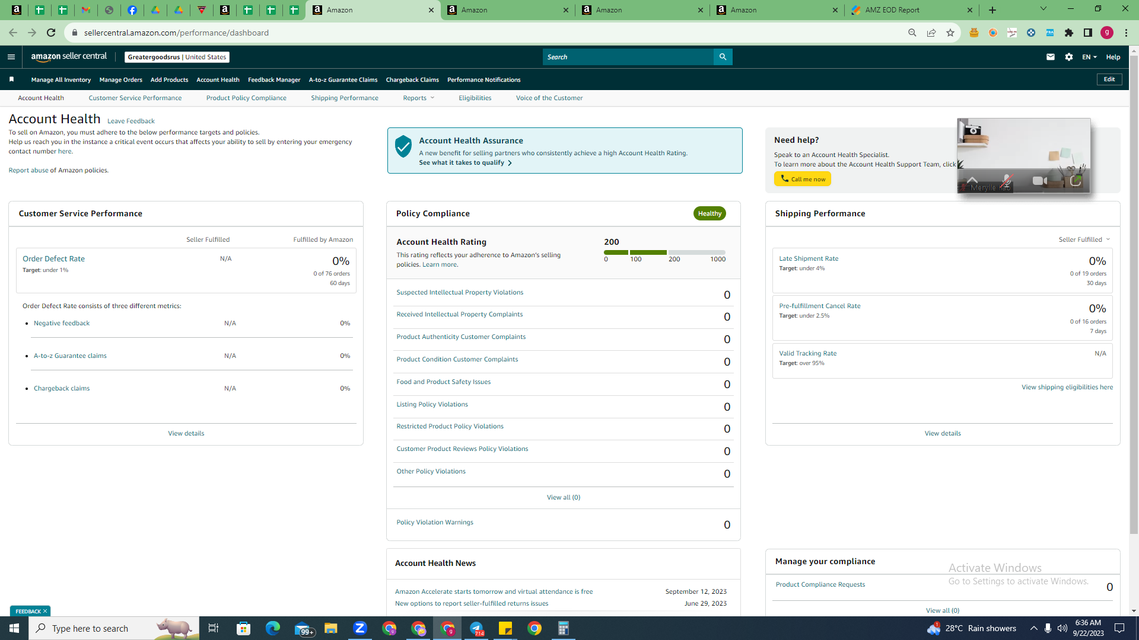Viewport: 1139px width, 640px height.
Task: Toggle the camera in the video overlay
Action: tap(1039, 181)
